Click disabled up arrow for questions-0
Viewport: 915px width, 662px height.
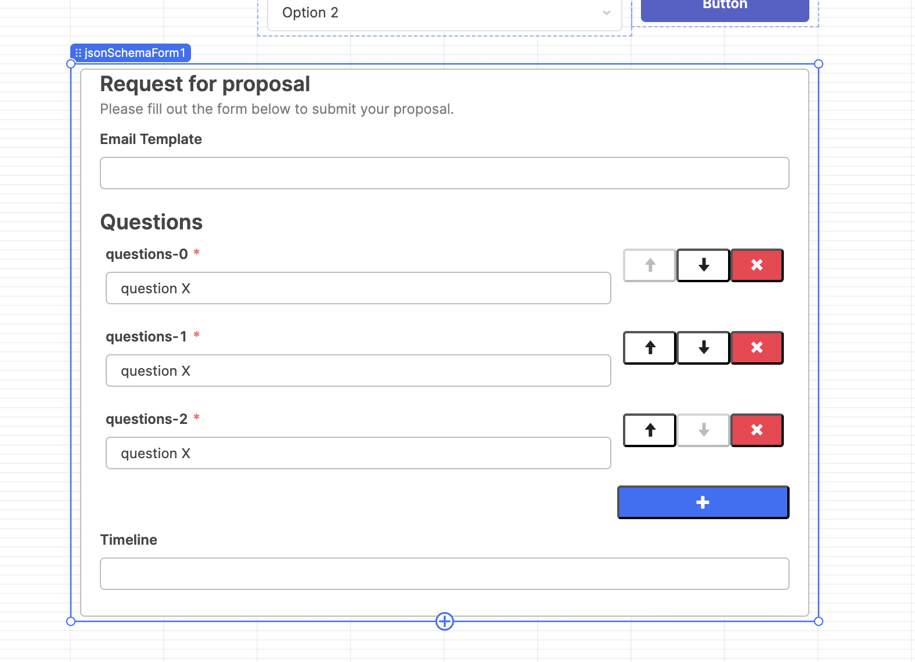click(x=650, y=265)
